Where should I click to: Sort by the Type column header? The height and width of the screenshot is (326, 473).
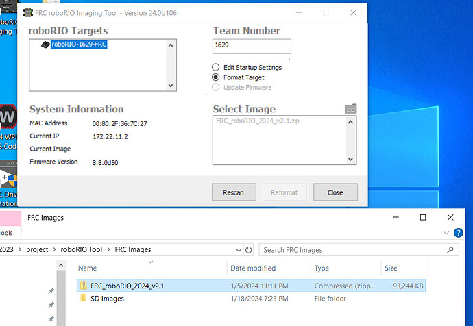coord(322,268)
